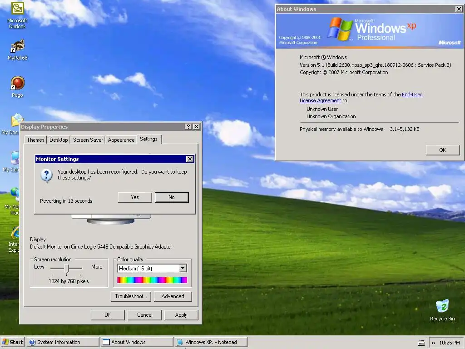465x349 pixels.
Task: Select the MyPal 68 desktop shortcut
Action: (17, 50)
